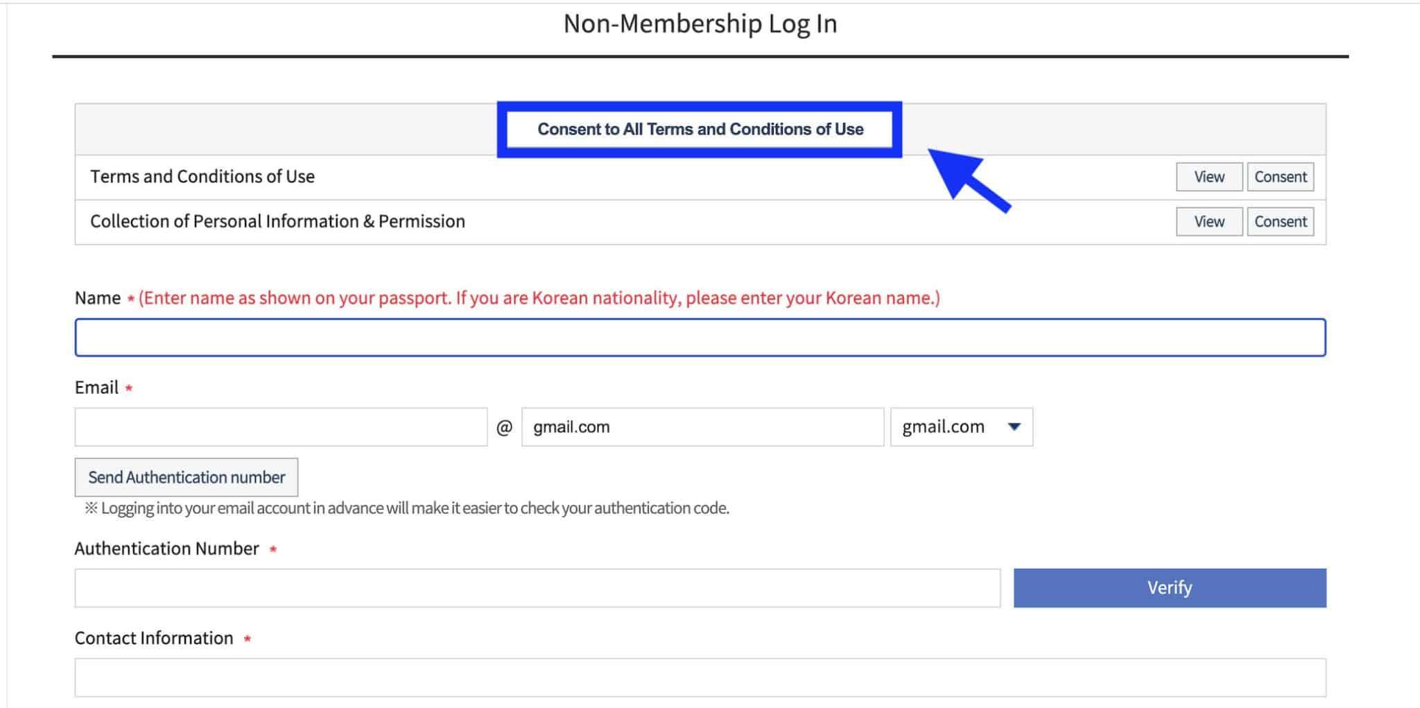Click the Email field label
The height and width of the screenshot is (708, 1420).
pos(96,388)
